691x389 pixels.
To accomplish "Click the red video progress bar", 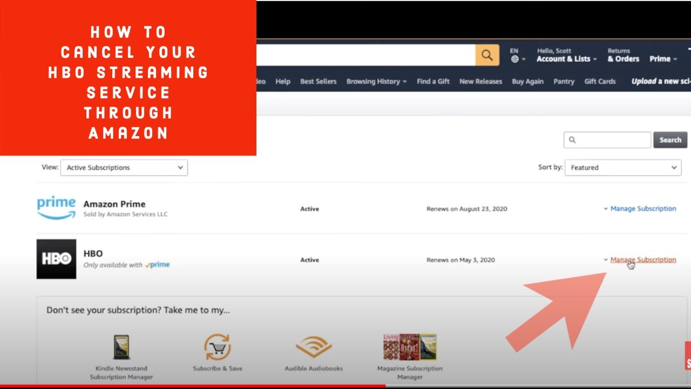I will pyautogui.click(x=193, y=386).
